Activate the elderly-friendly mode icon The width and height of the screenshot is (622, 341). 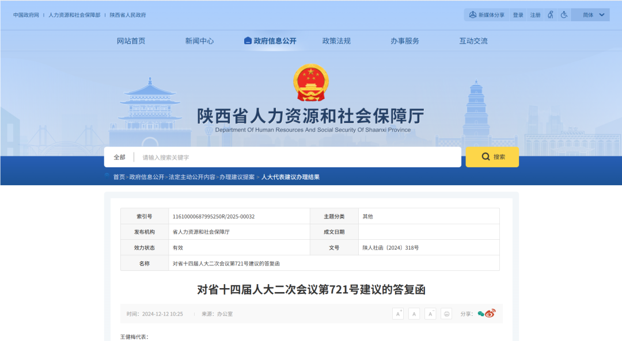pos(551,15)
